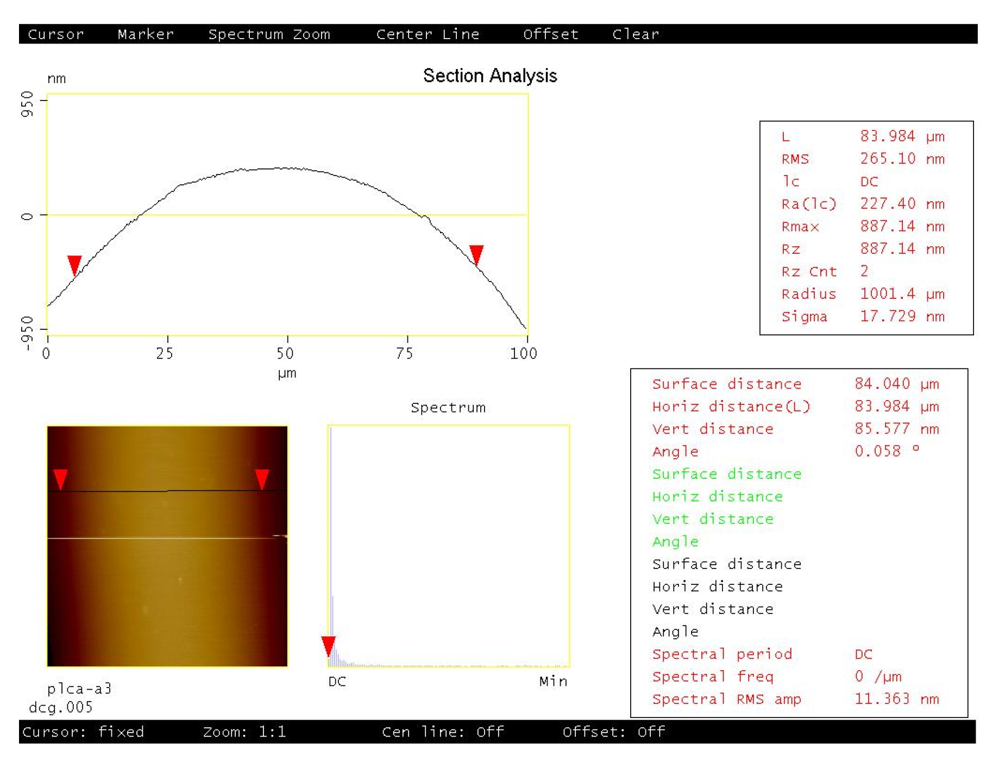The width and height of the screenshot is (999, 768).
Task: Click the Center Line menu item
Action: pyautogui.click(x=428, y=34)
